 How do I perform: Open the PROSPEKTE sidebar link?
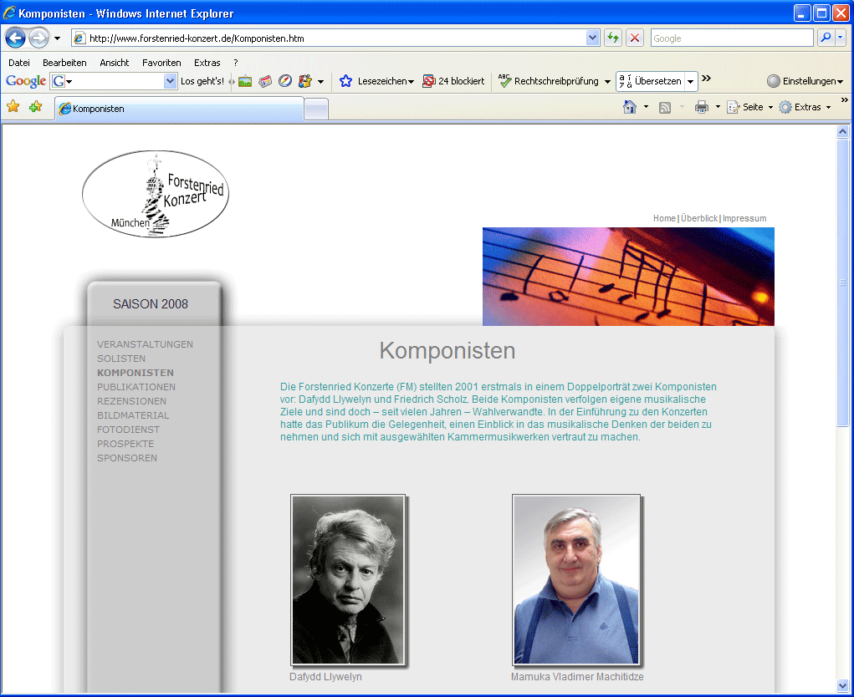pyautogui.click(x=125, y=444)
